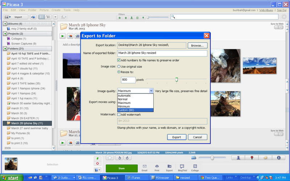Click the Browse... button
Viewport: 290px width, 181px height.
(197, 46)
